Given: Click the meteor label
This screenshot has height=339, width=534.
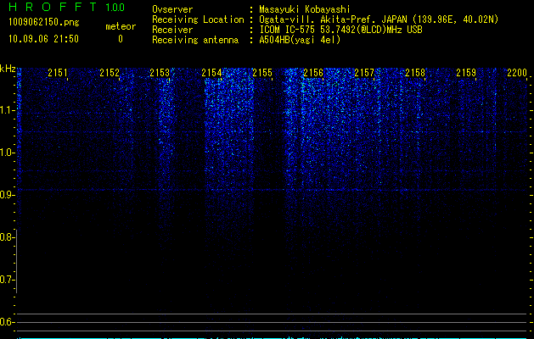Looking at the screenshot, I should (x=121, y=26).
